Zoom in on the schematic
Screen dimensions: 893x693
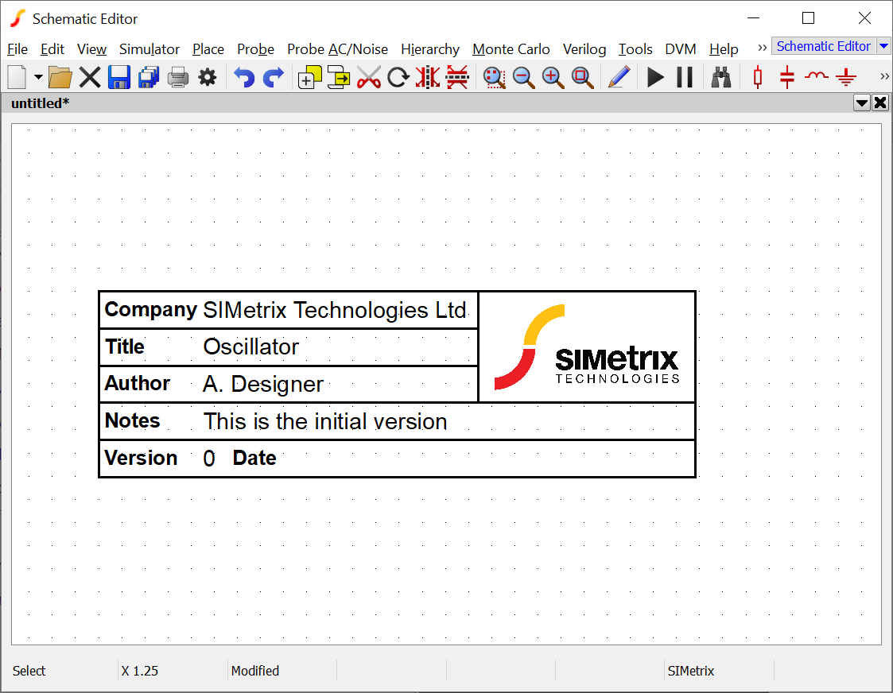[x=553, y=77]
